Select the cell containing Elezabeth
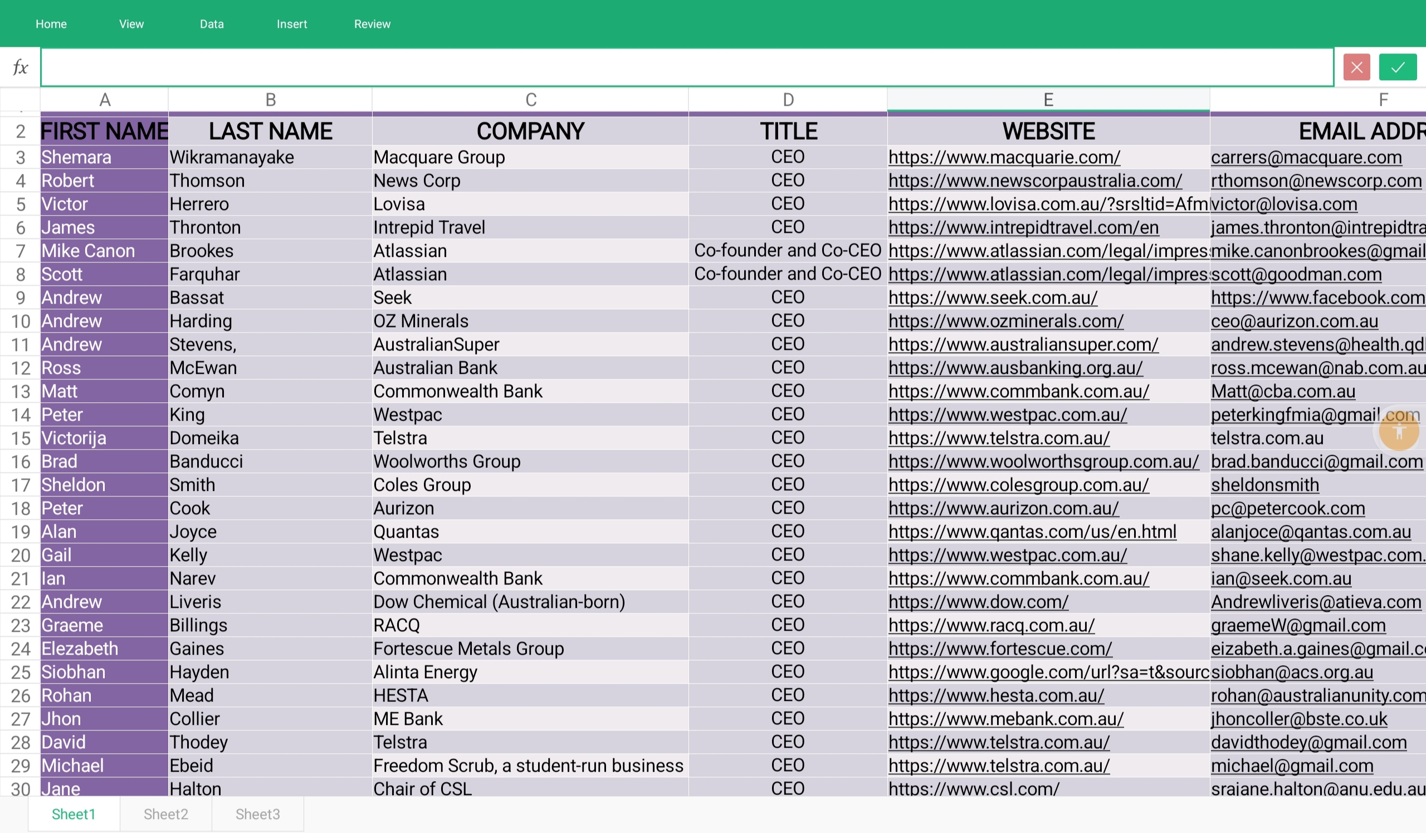1426x833 pixels. tap(104, 649)
